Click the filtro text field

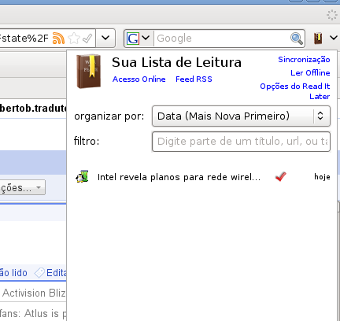point(241,142)
